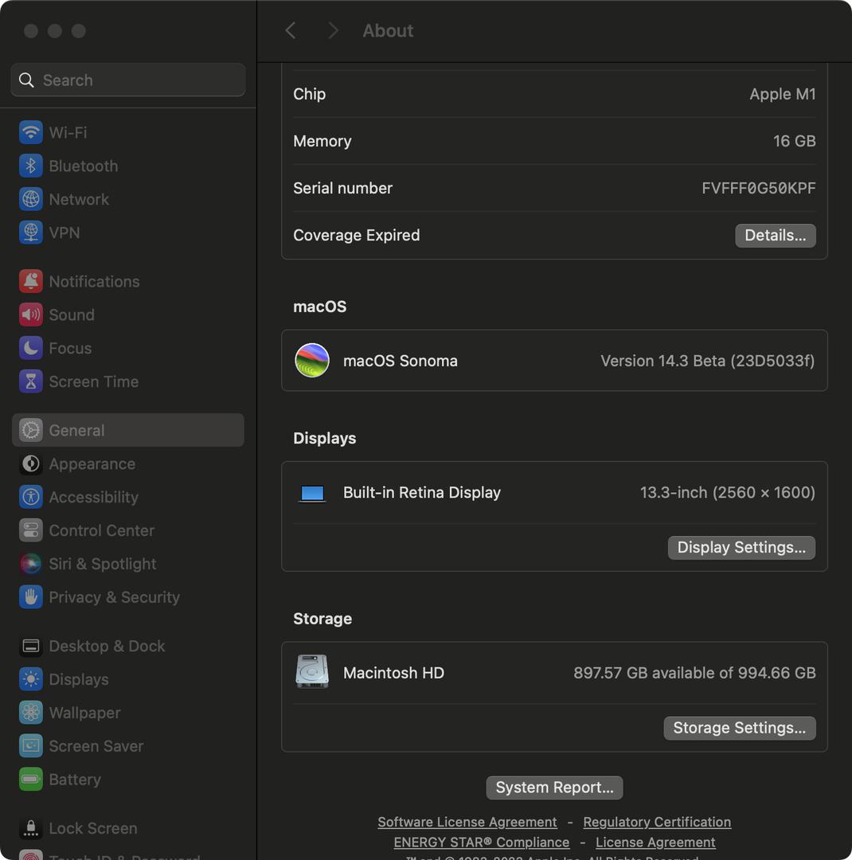Select the serial number FVFFF0G50KPF
The height and width of the screenshot is (860, 852).
[x=758, y=188]
